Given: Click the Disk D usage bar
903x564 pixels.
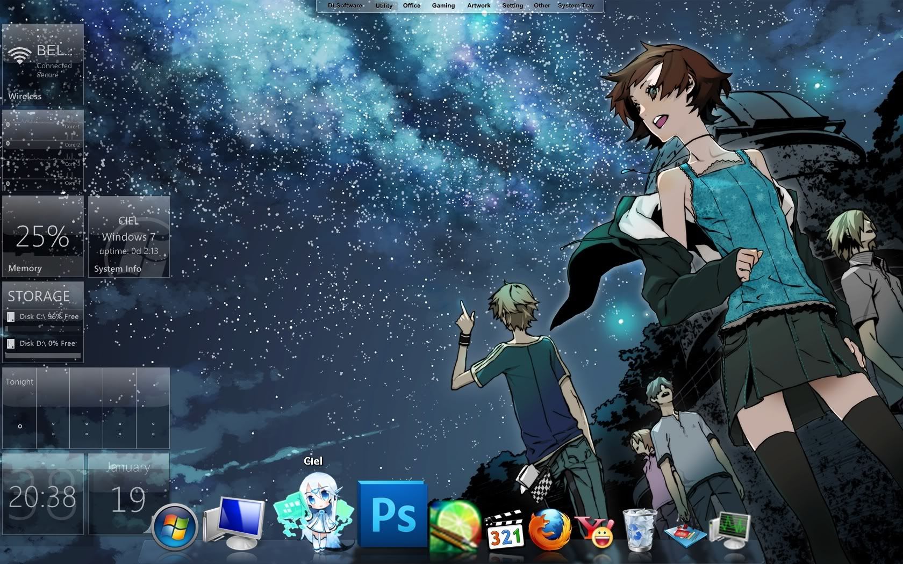Looking at the screenshot, I should (43, 355).
